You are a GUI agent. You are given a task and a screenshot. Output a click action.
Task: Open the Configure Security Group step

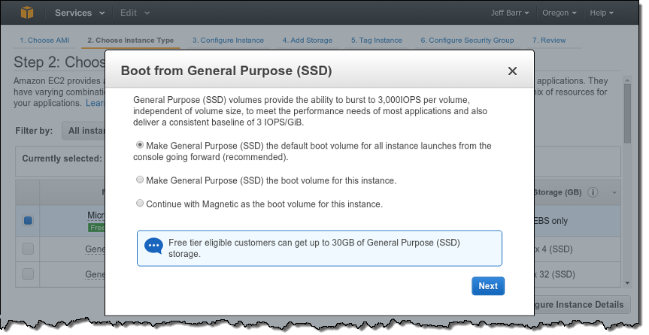(x=467, y=40)
